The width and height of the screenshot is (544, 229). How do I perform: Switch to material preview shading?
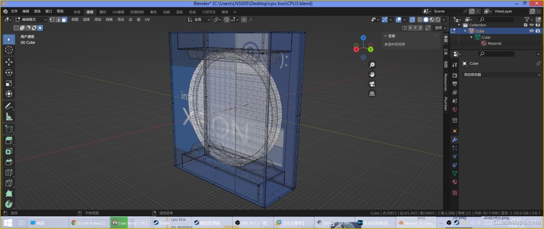432,20
